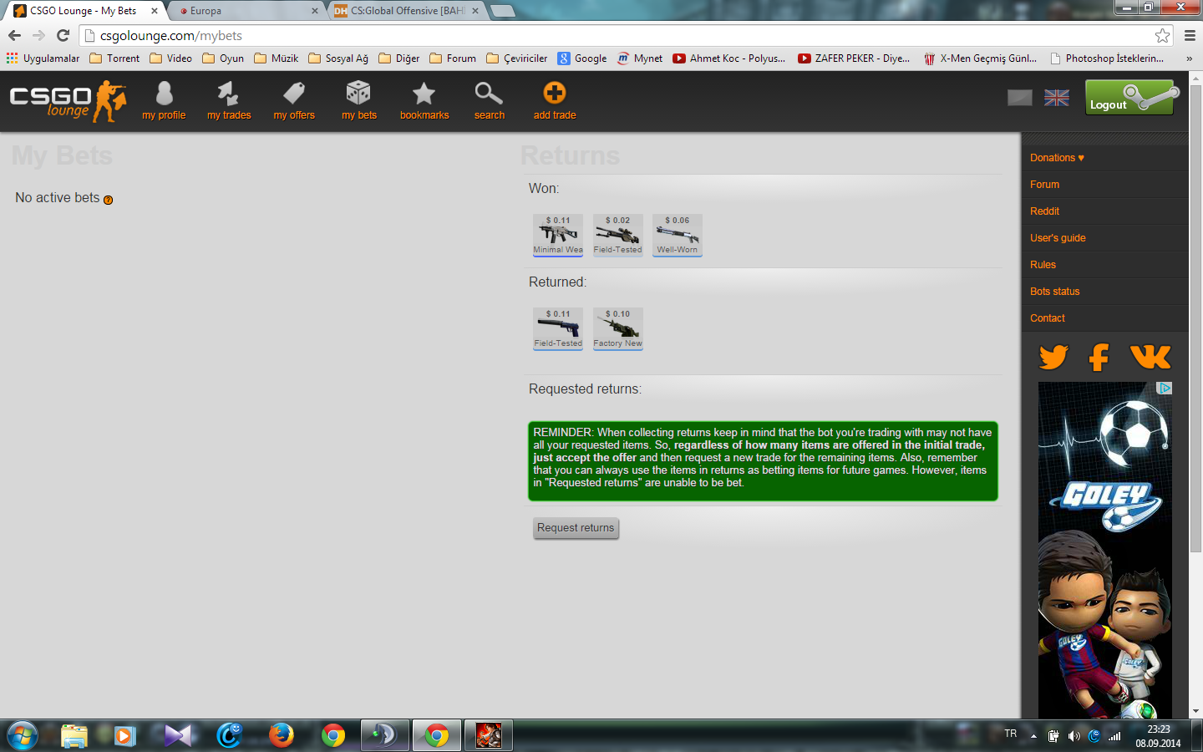Click the Goley football advertisement

[1104, 550]
